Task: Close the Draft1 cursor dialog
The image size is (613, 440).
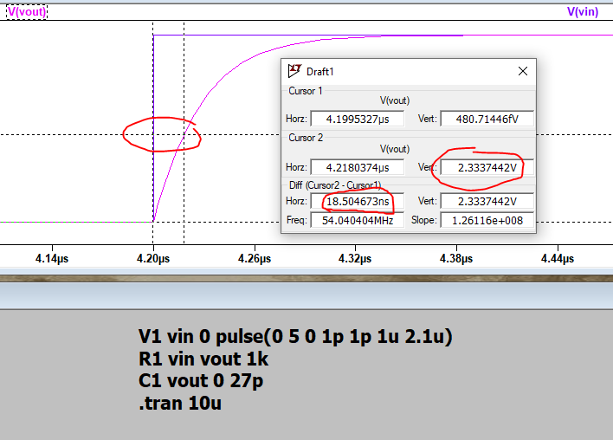Action: click(x=523, y=71)
